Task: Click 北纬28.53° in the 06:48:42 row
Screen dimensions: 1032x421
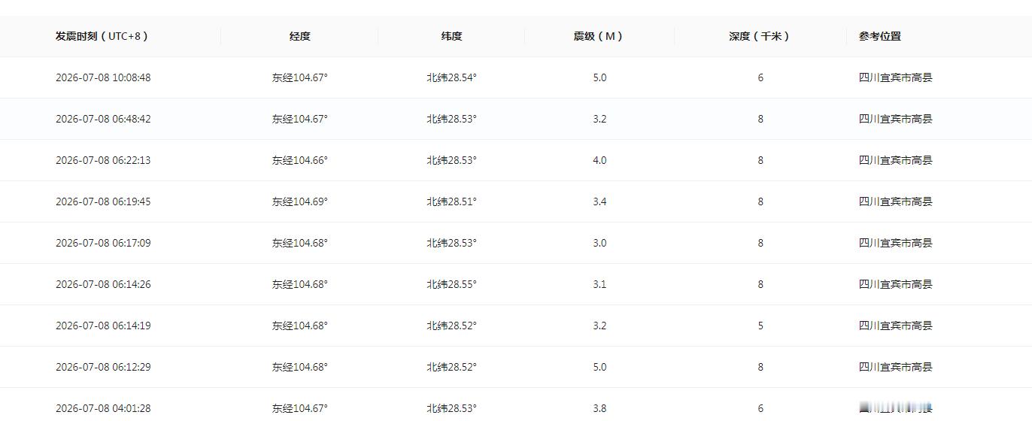Action: [x=451, y=119]
